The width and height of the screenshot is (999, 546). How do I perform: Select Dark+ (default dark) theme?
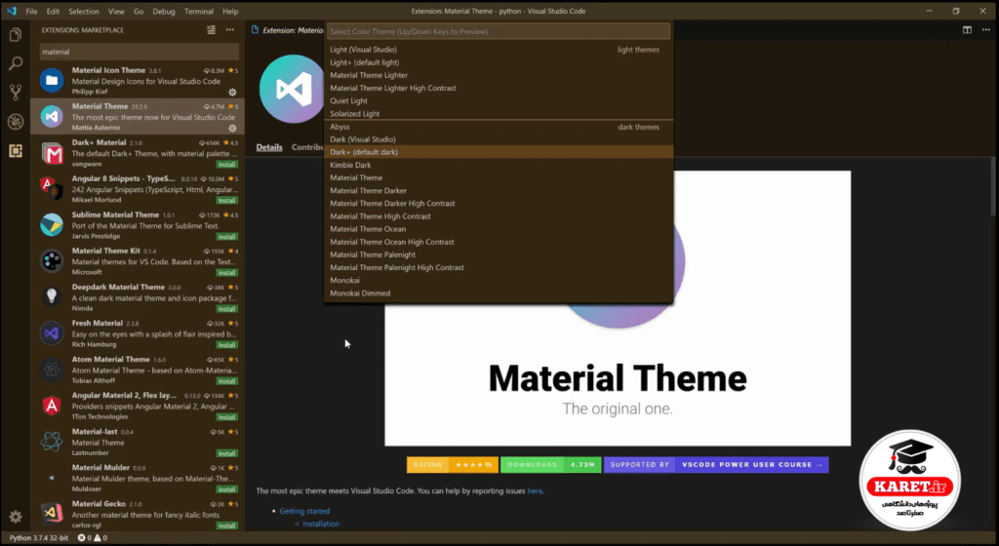coord(499,152)
